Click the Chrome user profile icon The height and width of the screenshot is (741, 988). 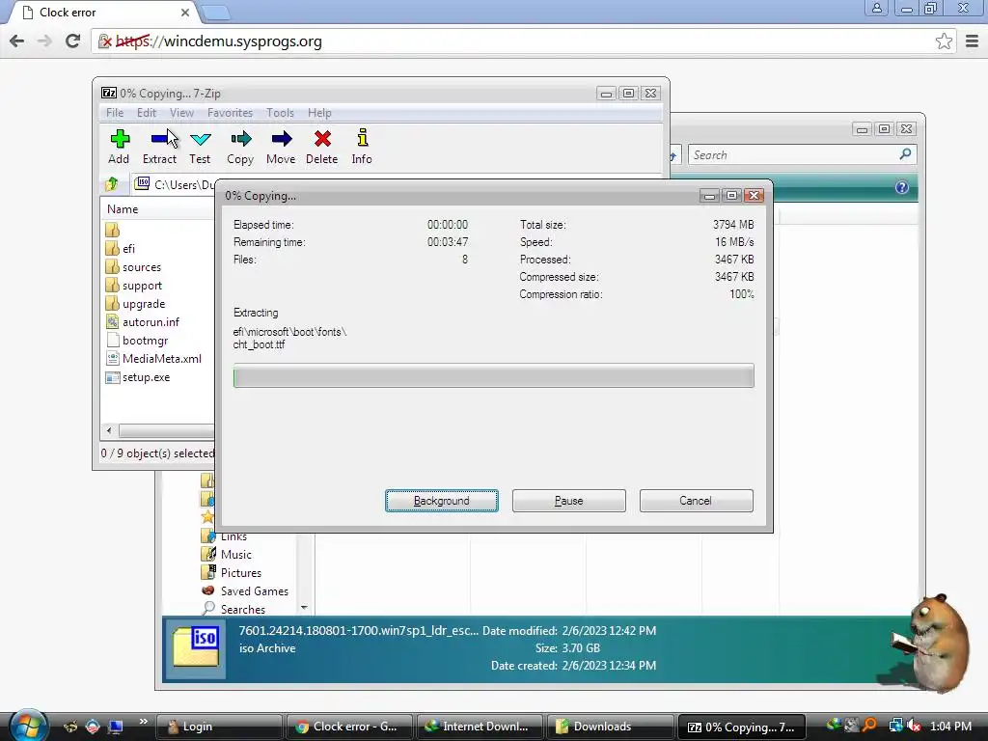click(x=876, y=8)
